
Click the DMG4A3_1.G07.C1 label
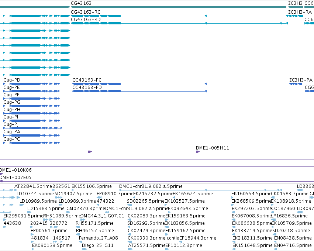(x=102, y=216)
